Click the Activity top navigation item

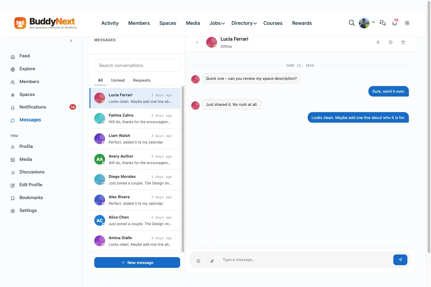[x=110, y=23]
